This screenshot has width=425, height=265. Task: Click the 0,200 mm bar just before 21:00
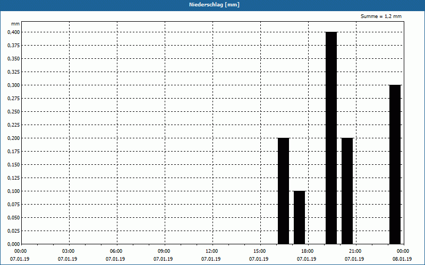click(347, 191)
